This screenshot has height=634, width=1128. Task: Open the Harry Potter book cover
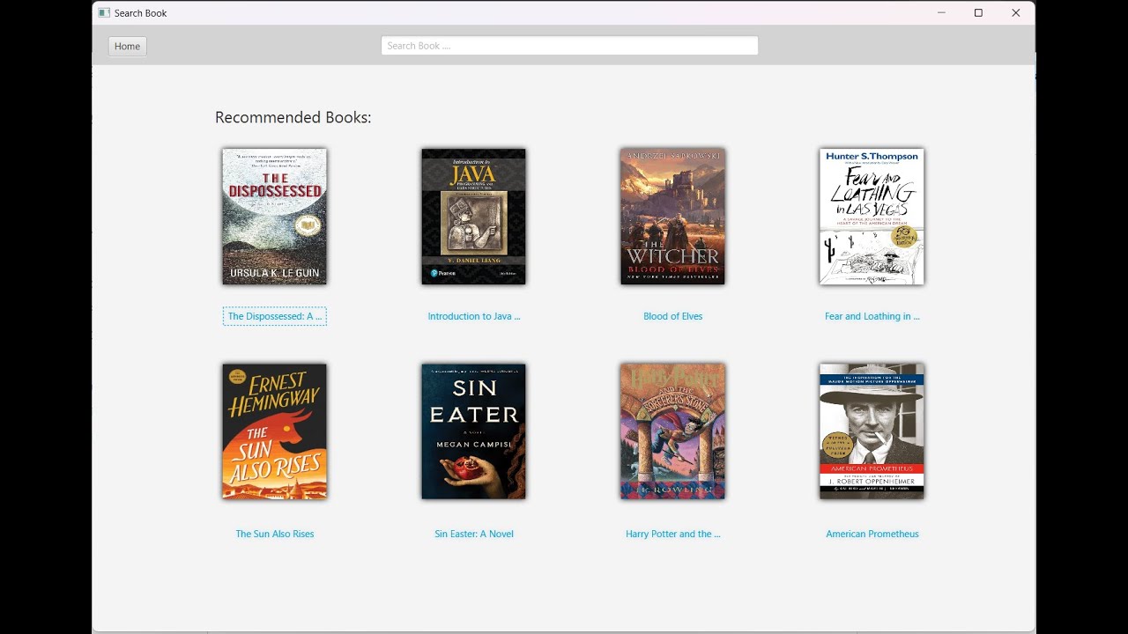(672, 431)
